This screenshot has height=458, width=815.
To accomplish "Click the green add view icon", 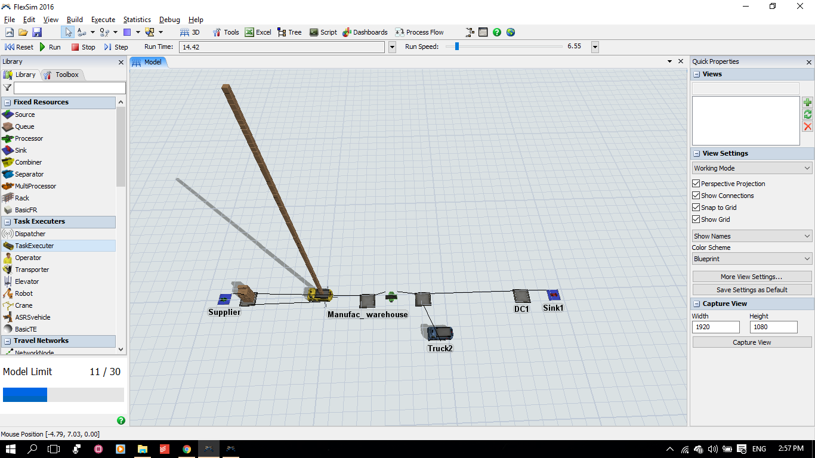I will pyautogui.click(x=807, y=103).
